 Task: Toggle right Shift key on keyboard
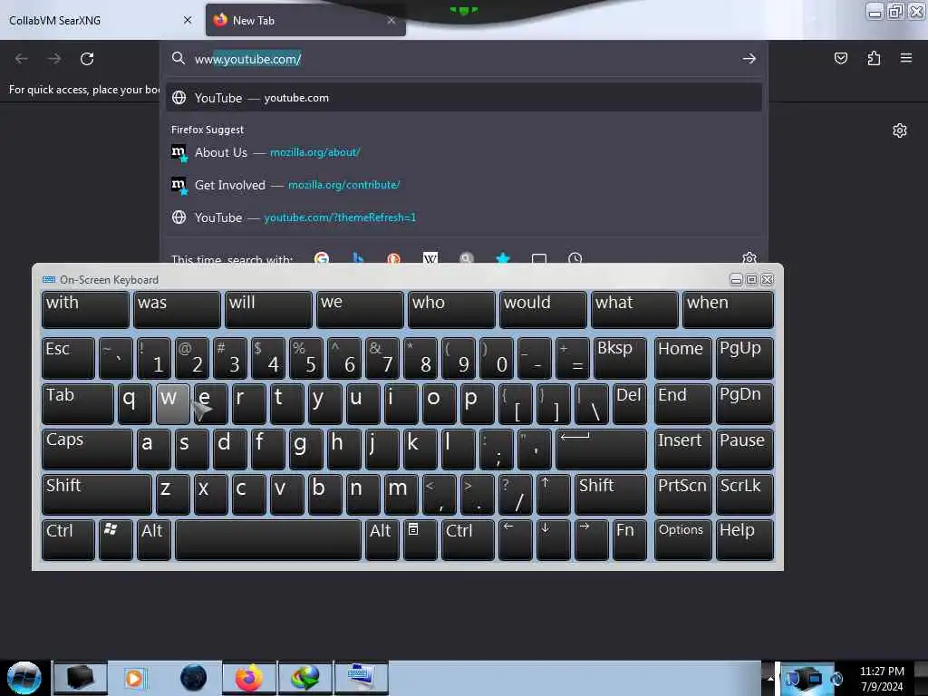click(610, 494)
